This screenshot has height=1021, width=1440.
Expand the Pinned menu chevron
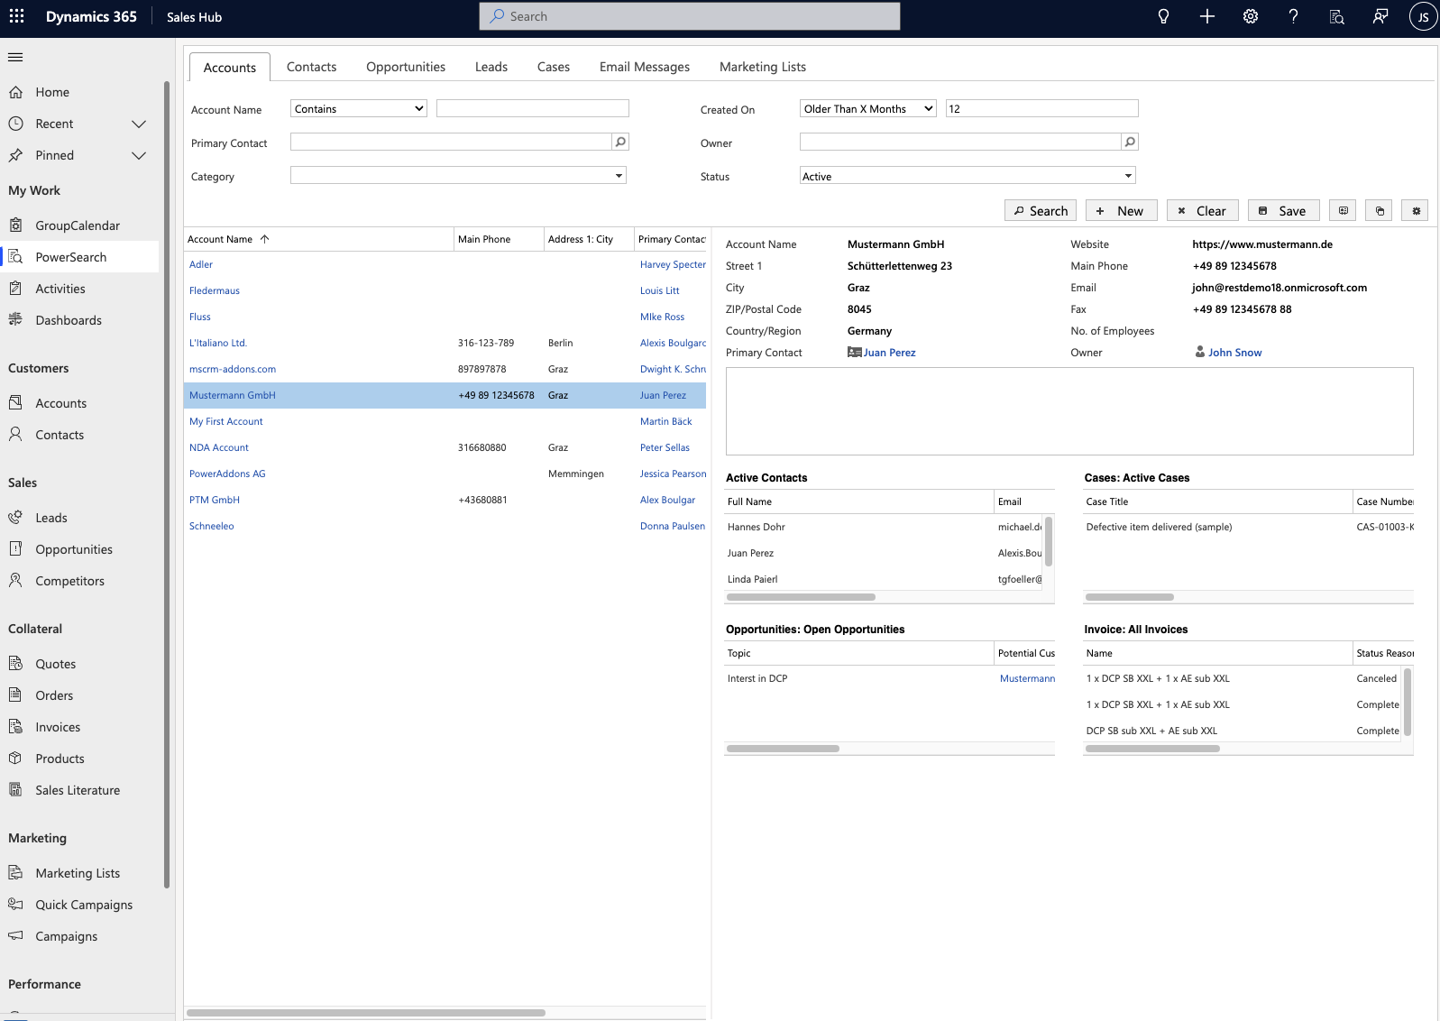pos(139,155)
